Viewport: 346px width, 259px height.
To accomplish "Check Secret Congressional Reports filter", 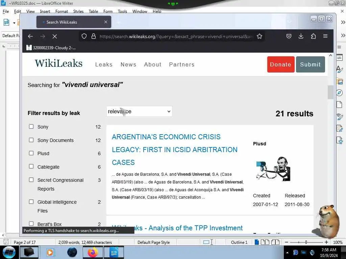I will coord(31,180).
